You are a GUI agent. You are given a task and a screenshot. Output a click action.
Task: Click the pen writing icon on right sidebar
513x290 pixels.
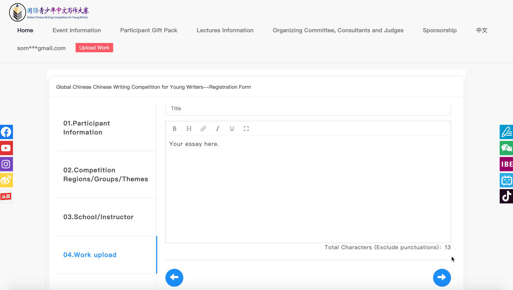coord(506,132)
